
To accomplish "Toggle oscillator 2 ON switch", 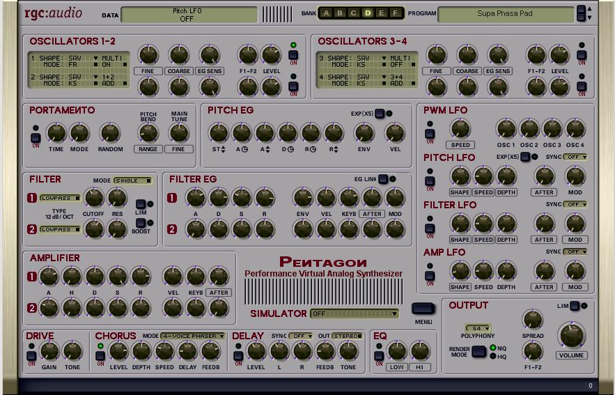I will tap(293, 86).
